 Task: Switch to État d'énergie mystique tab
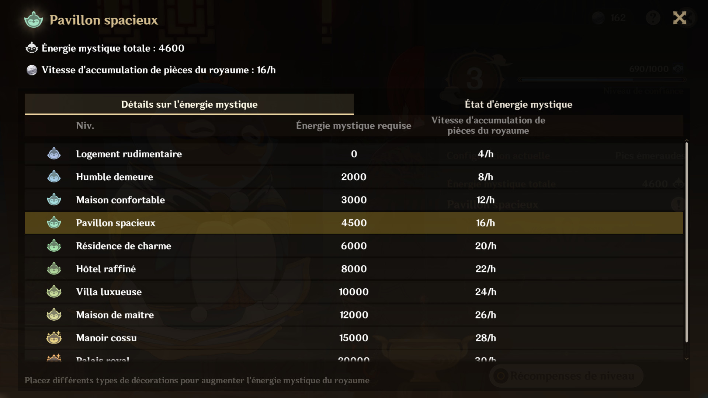pyautogui.click(x=518, y=104)
